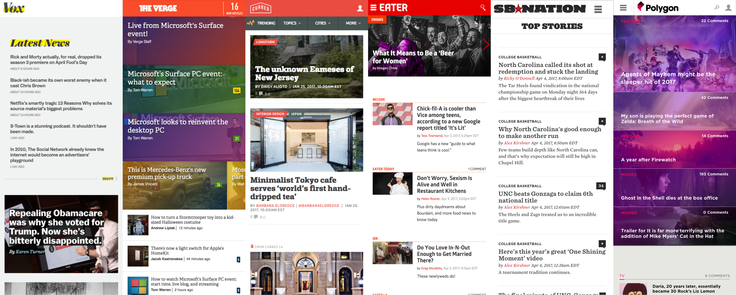Open The Social Network 2010 article

[x=57, y=155]
